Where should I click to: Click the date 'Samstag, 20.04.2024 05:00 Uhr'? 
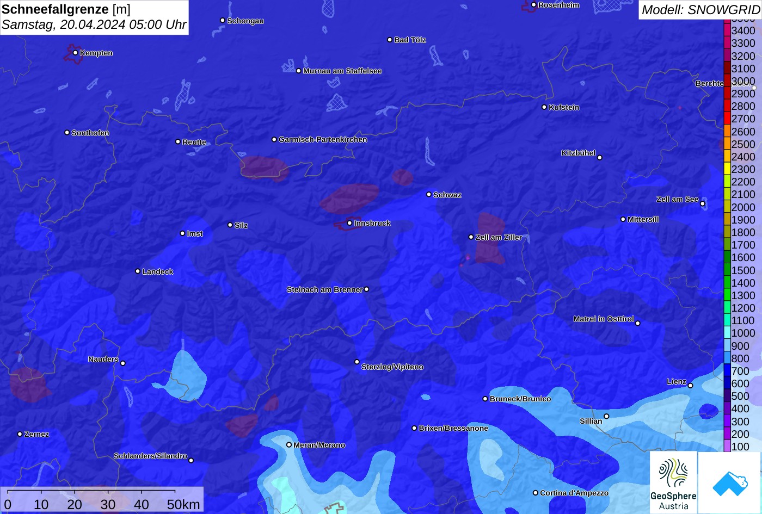pos(94,24)
